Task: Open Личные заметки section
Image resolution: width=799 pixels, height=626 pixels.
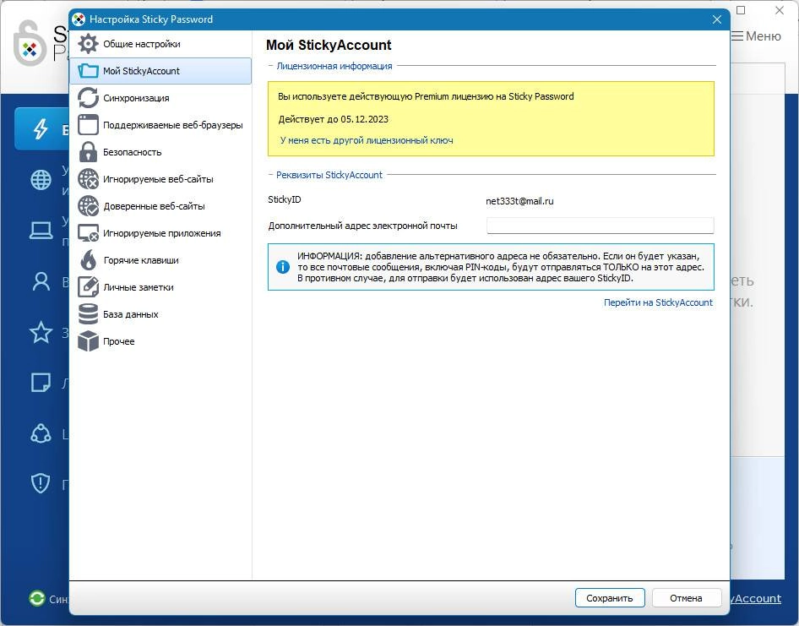Action: point(160,287)
